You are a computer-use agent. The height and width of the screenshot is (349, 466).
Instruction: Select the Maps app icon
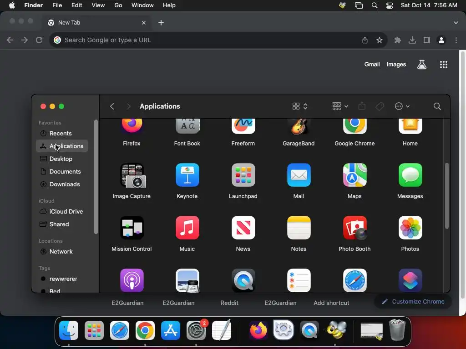[355, 175]
